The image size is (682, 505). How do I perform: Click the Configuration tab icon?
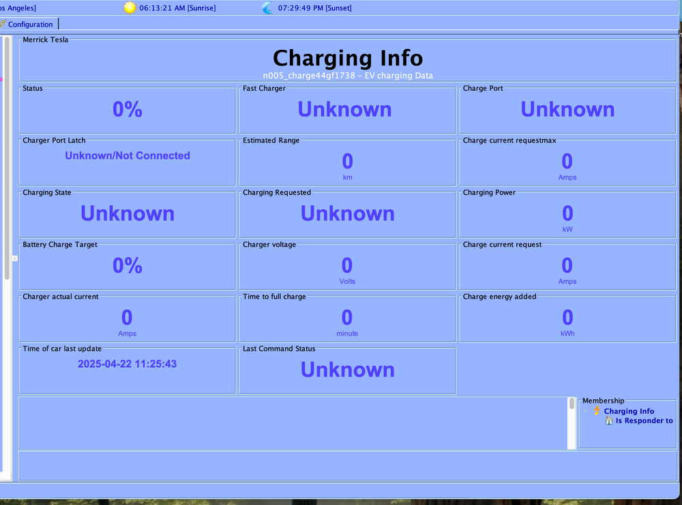point(3,24)
